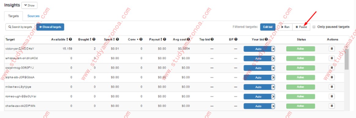
Task: Switch to the Targets tab
Action: coord(13,16)
